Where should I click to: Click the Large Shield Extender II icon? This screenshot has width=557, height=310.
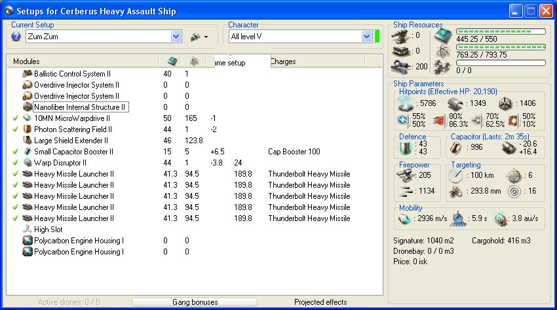click(28, 141)
